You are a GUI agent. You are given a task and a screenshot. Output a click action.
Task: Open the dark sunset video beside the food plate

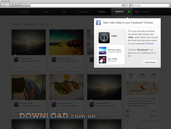[104, 87]
